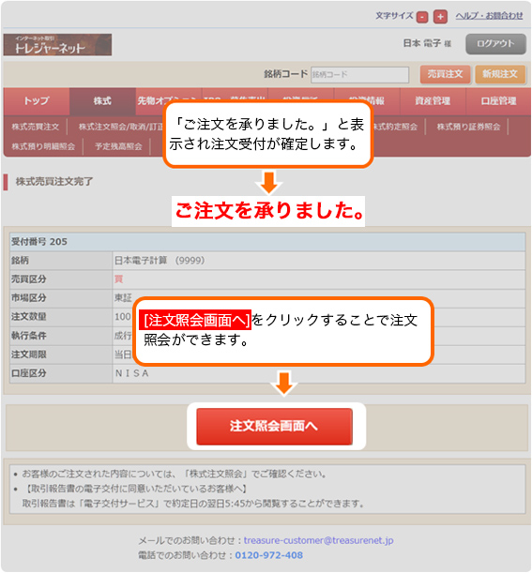Click the トレジャーネット logo
The width and height of the screenshot is (532, 573).
[57, 45]
